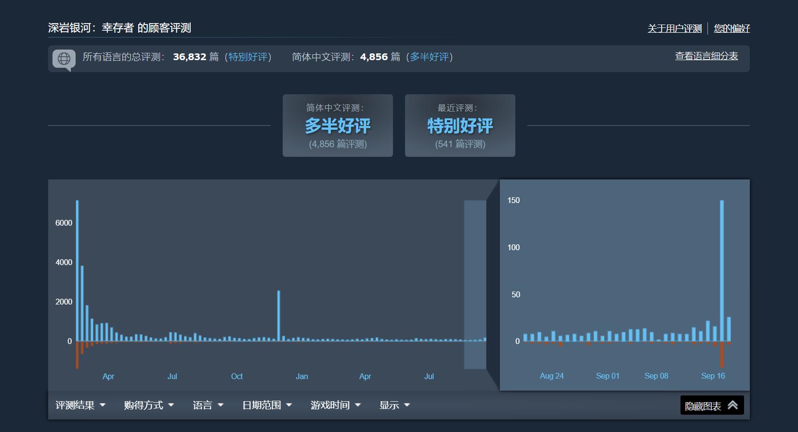The height and width of the screenshot is (432, 798).
Task: Click the December spike bar in overall chart
Action: (x=278, y=315)
